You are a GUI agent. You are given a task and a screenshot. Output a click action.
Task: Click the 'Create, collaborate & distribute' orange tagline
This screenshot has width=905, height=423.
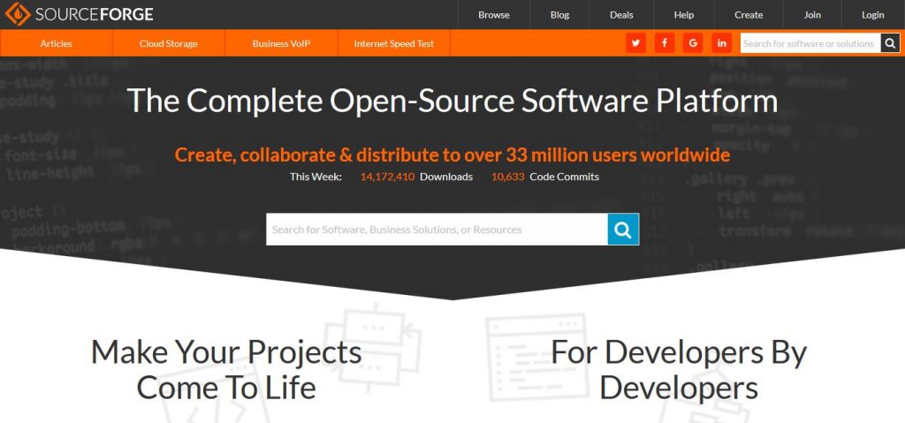[452, 155]
